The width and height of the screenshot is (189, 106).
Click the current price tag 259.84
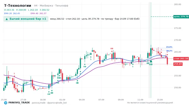pos(178,64)
